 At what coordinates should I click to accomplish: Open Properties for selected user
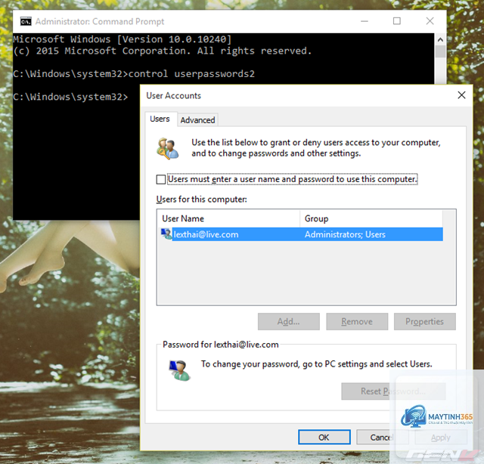coord(425,321)
